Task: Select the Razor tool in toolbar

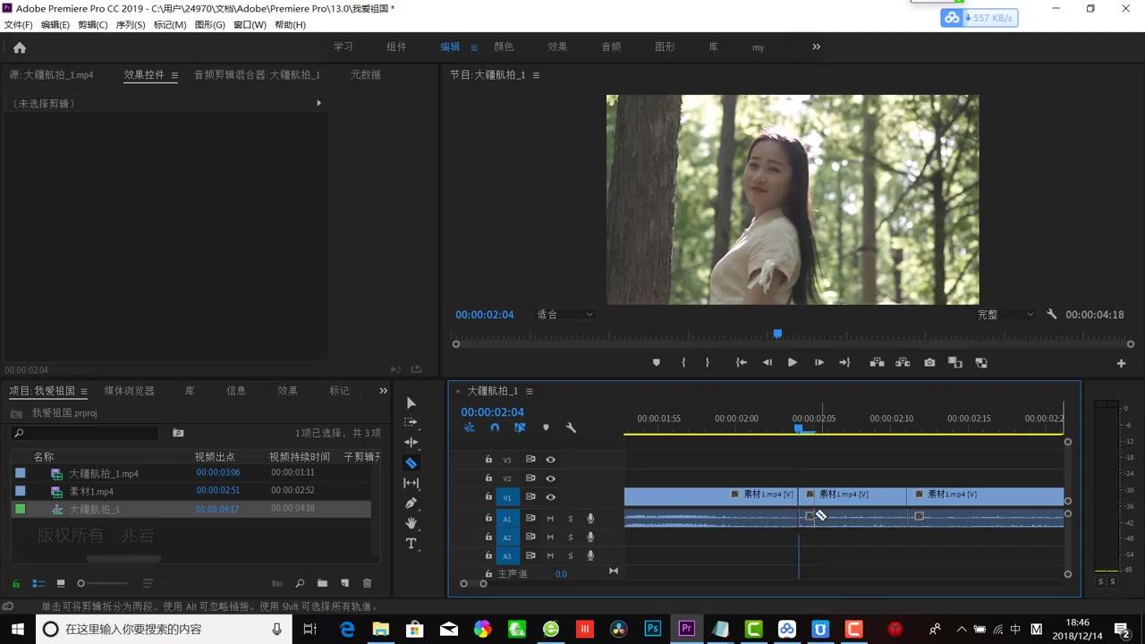Action: 411,462
